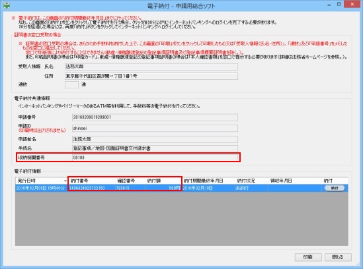Image resolution: width=363 pixels, height=269 pixels.
Task: Click the 申請ID field containing shinsei
Action: pyautogui.click(x=155, y=129)
